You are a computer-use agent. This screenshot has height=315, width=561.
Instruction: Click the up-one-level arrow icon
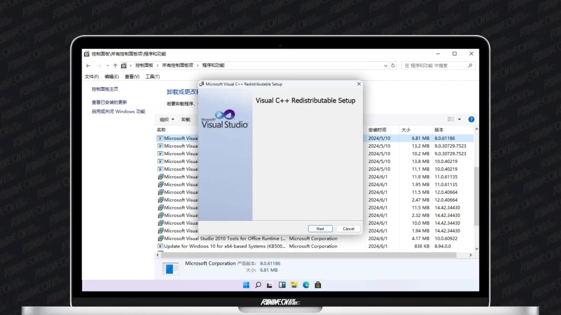point(115,66)
